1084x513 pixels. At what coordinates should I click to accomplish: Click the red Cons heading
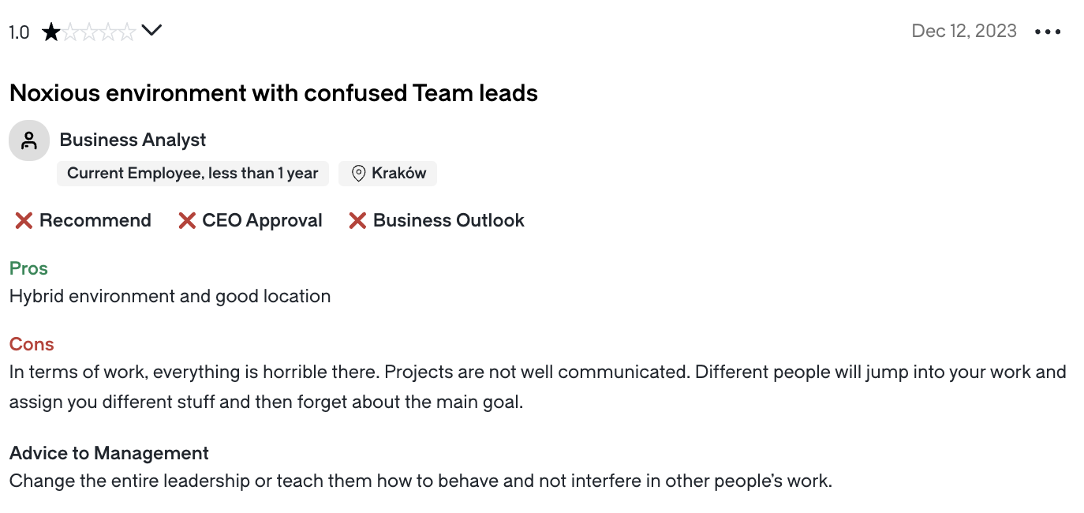coord(32,344)
